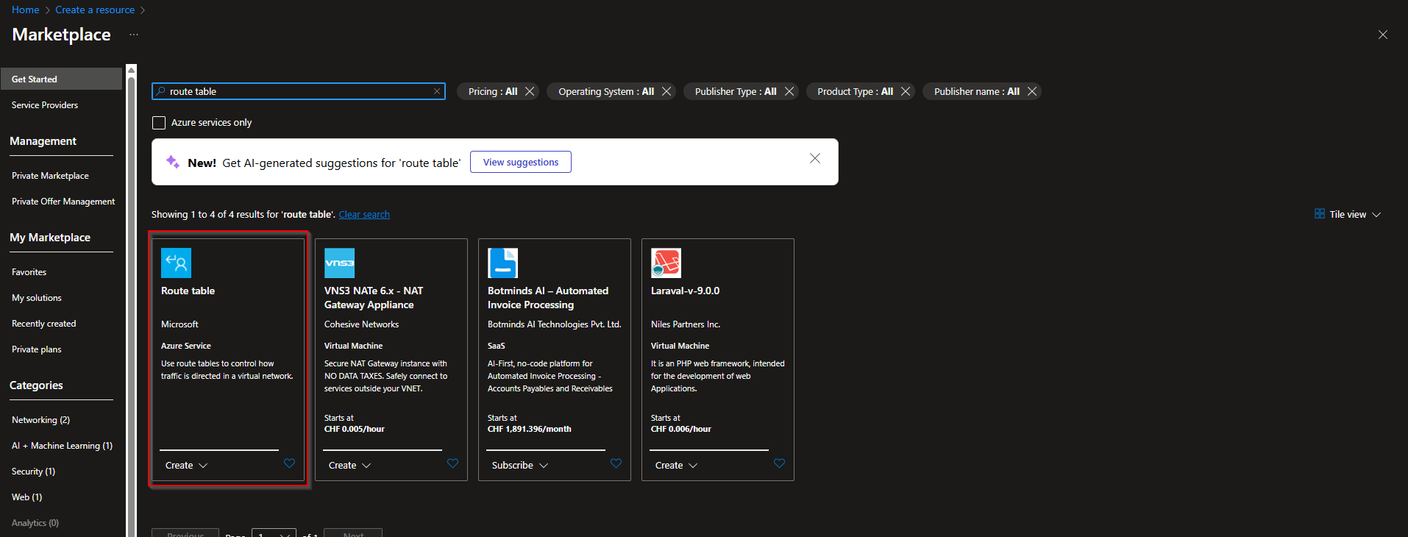Image resolution: width=1408 pixels, height=537 pixels.
Task: Filter by Security (1) category
Action: [x=33, y=472]
